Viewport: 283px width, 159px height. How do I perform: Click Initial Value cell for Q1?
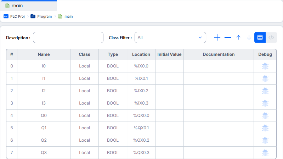pos(169,128)
